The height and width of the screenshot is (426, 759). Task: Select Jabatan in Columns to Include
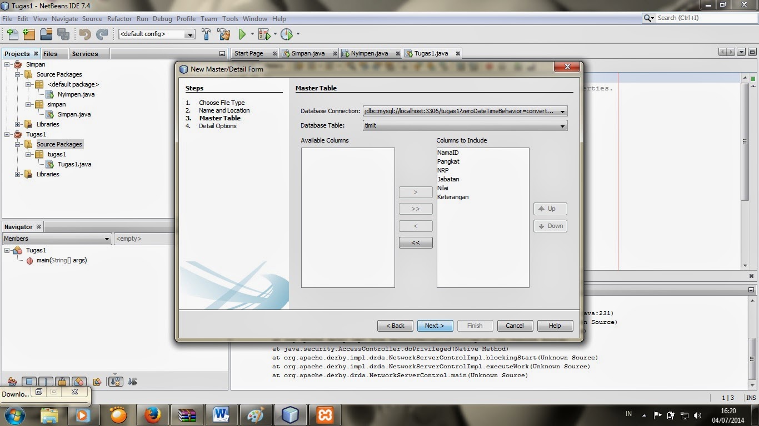coord(448,179)
